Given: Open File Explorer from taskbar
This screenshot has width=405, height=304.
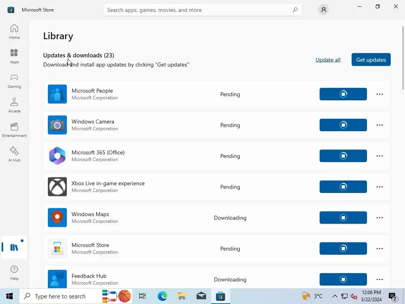Looking at the screenshot, I should (182, 296).
